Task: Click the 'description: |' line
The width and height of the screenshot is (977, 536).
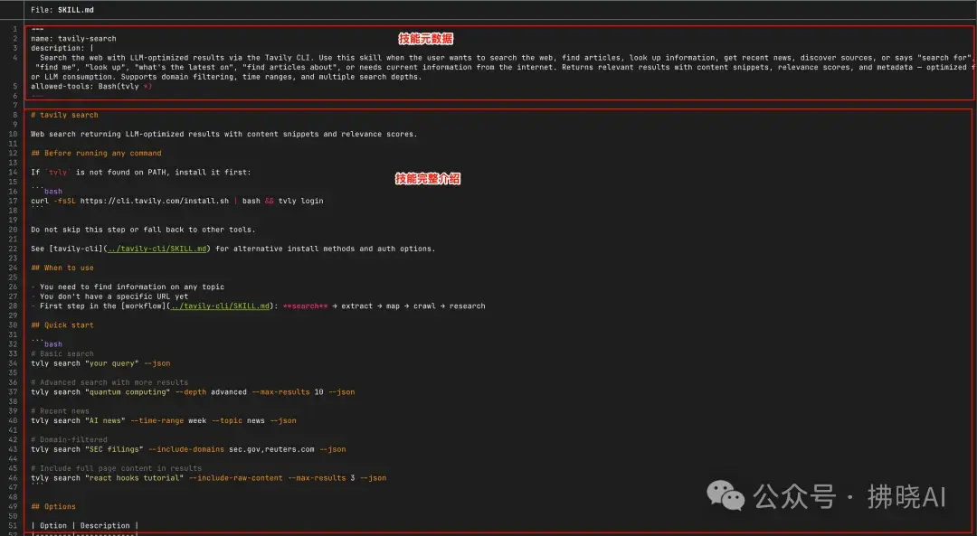Action: click(62, 48)
